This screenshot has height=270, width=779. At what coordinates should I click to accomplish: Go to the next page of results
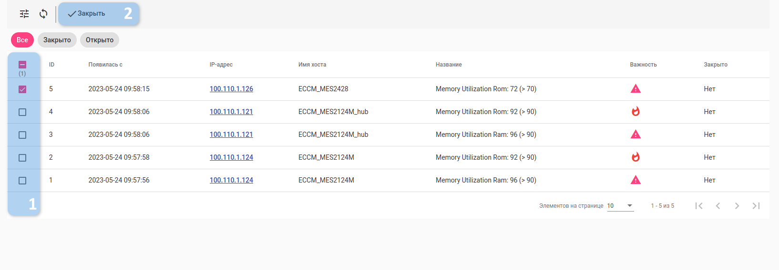click(737, 206)
